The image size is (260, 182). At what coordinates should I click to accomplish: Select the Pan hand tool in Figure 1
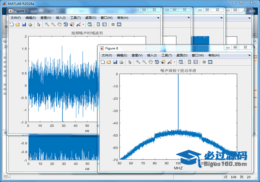pos(59,24)
